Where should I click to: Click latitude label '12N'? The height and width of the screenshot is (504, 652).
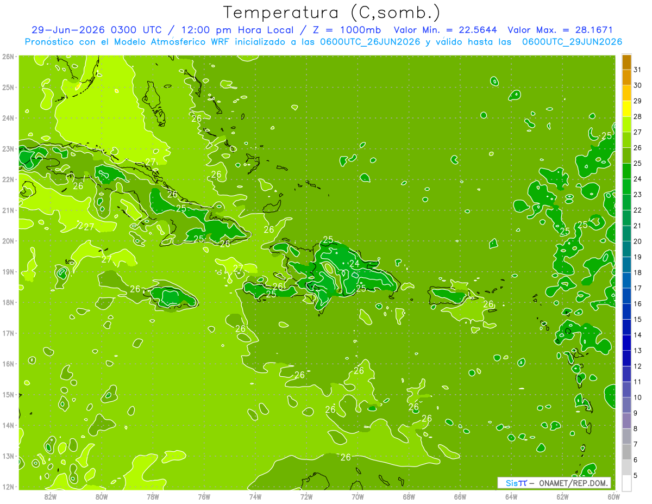[x=8, y=487]
